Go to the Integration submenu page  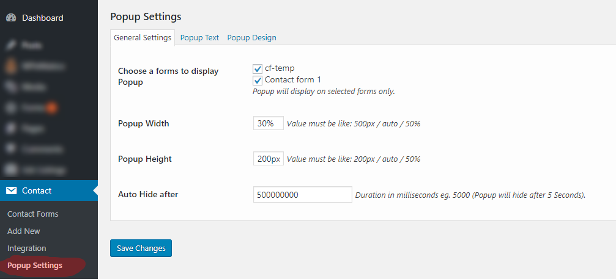[x=26, y=248]
